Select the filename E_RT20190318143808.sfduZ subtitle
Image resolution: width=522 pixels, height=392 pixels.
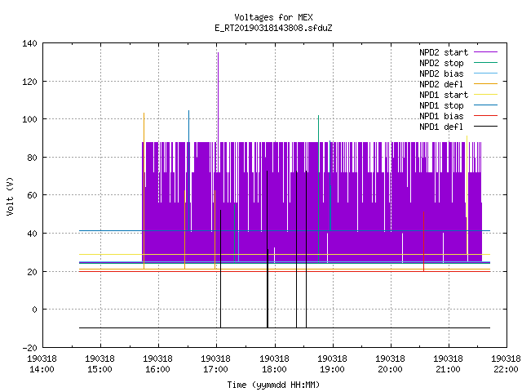coord(273,28)
